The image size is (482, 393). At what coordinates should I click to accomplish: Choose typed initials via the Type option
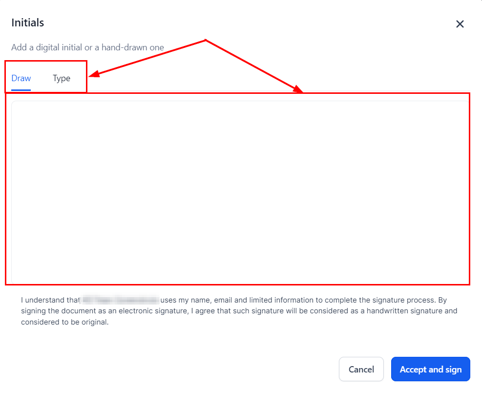click(62, 78)
